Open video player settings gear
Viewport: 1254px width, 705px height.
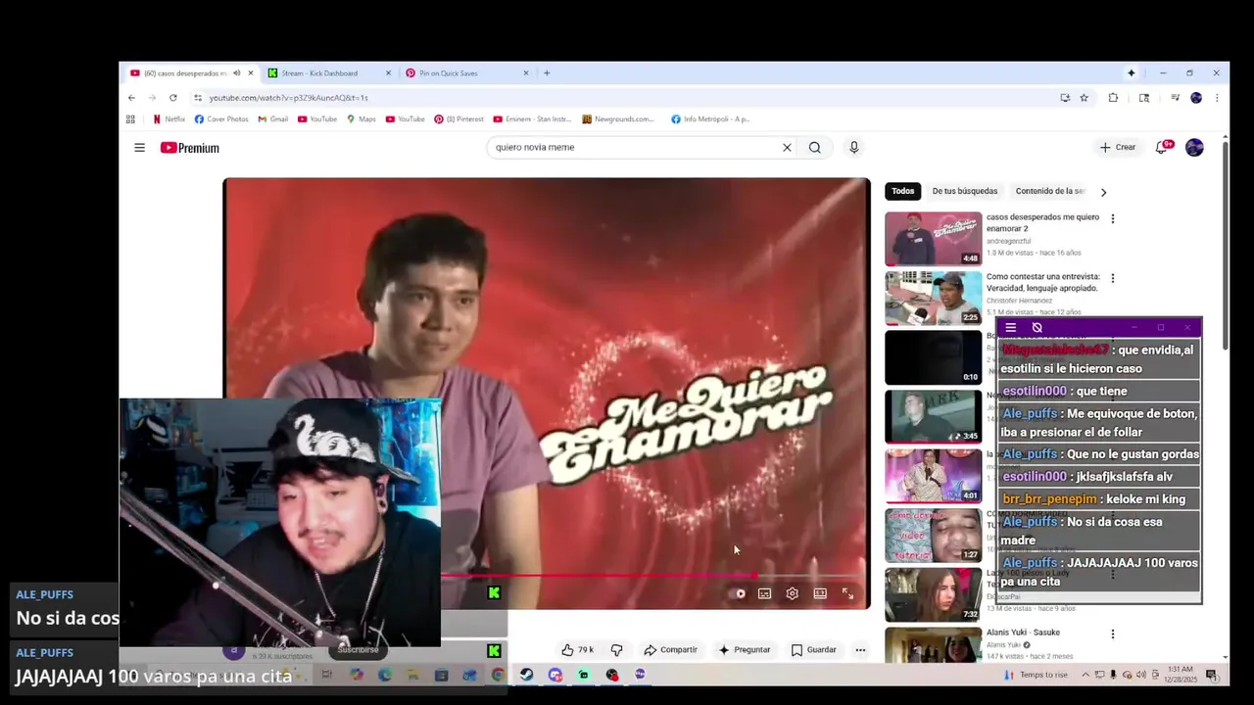pyautogui.click(x=792, y=593)
